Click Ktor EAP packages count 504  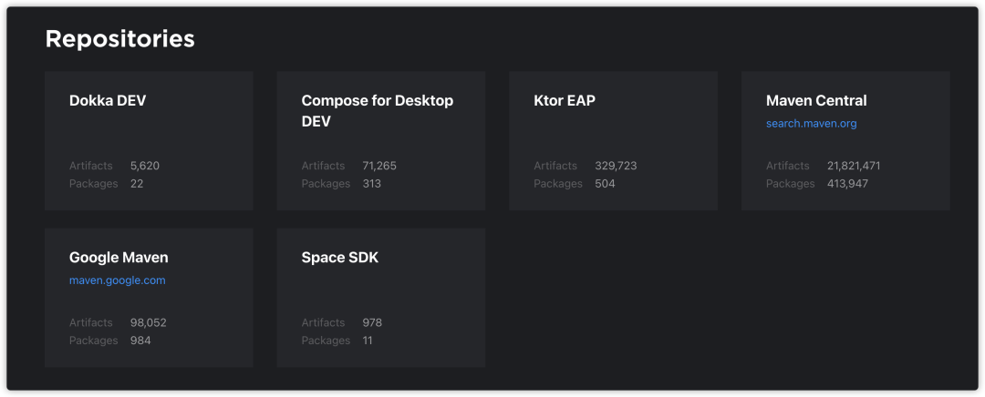pos(605,184)
